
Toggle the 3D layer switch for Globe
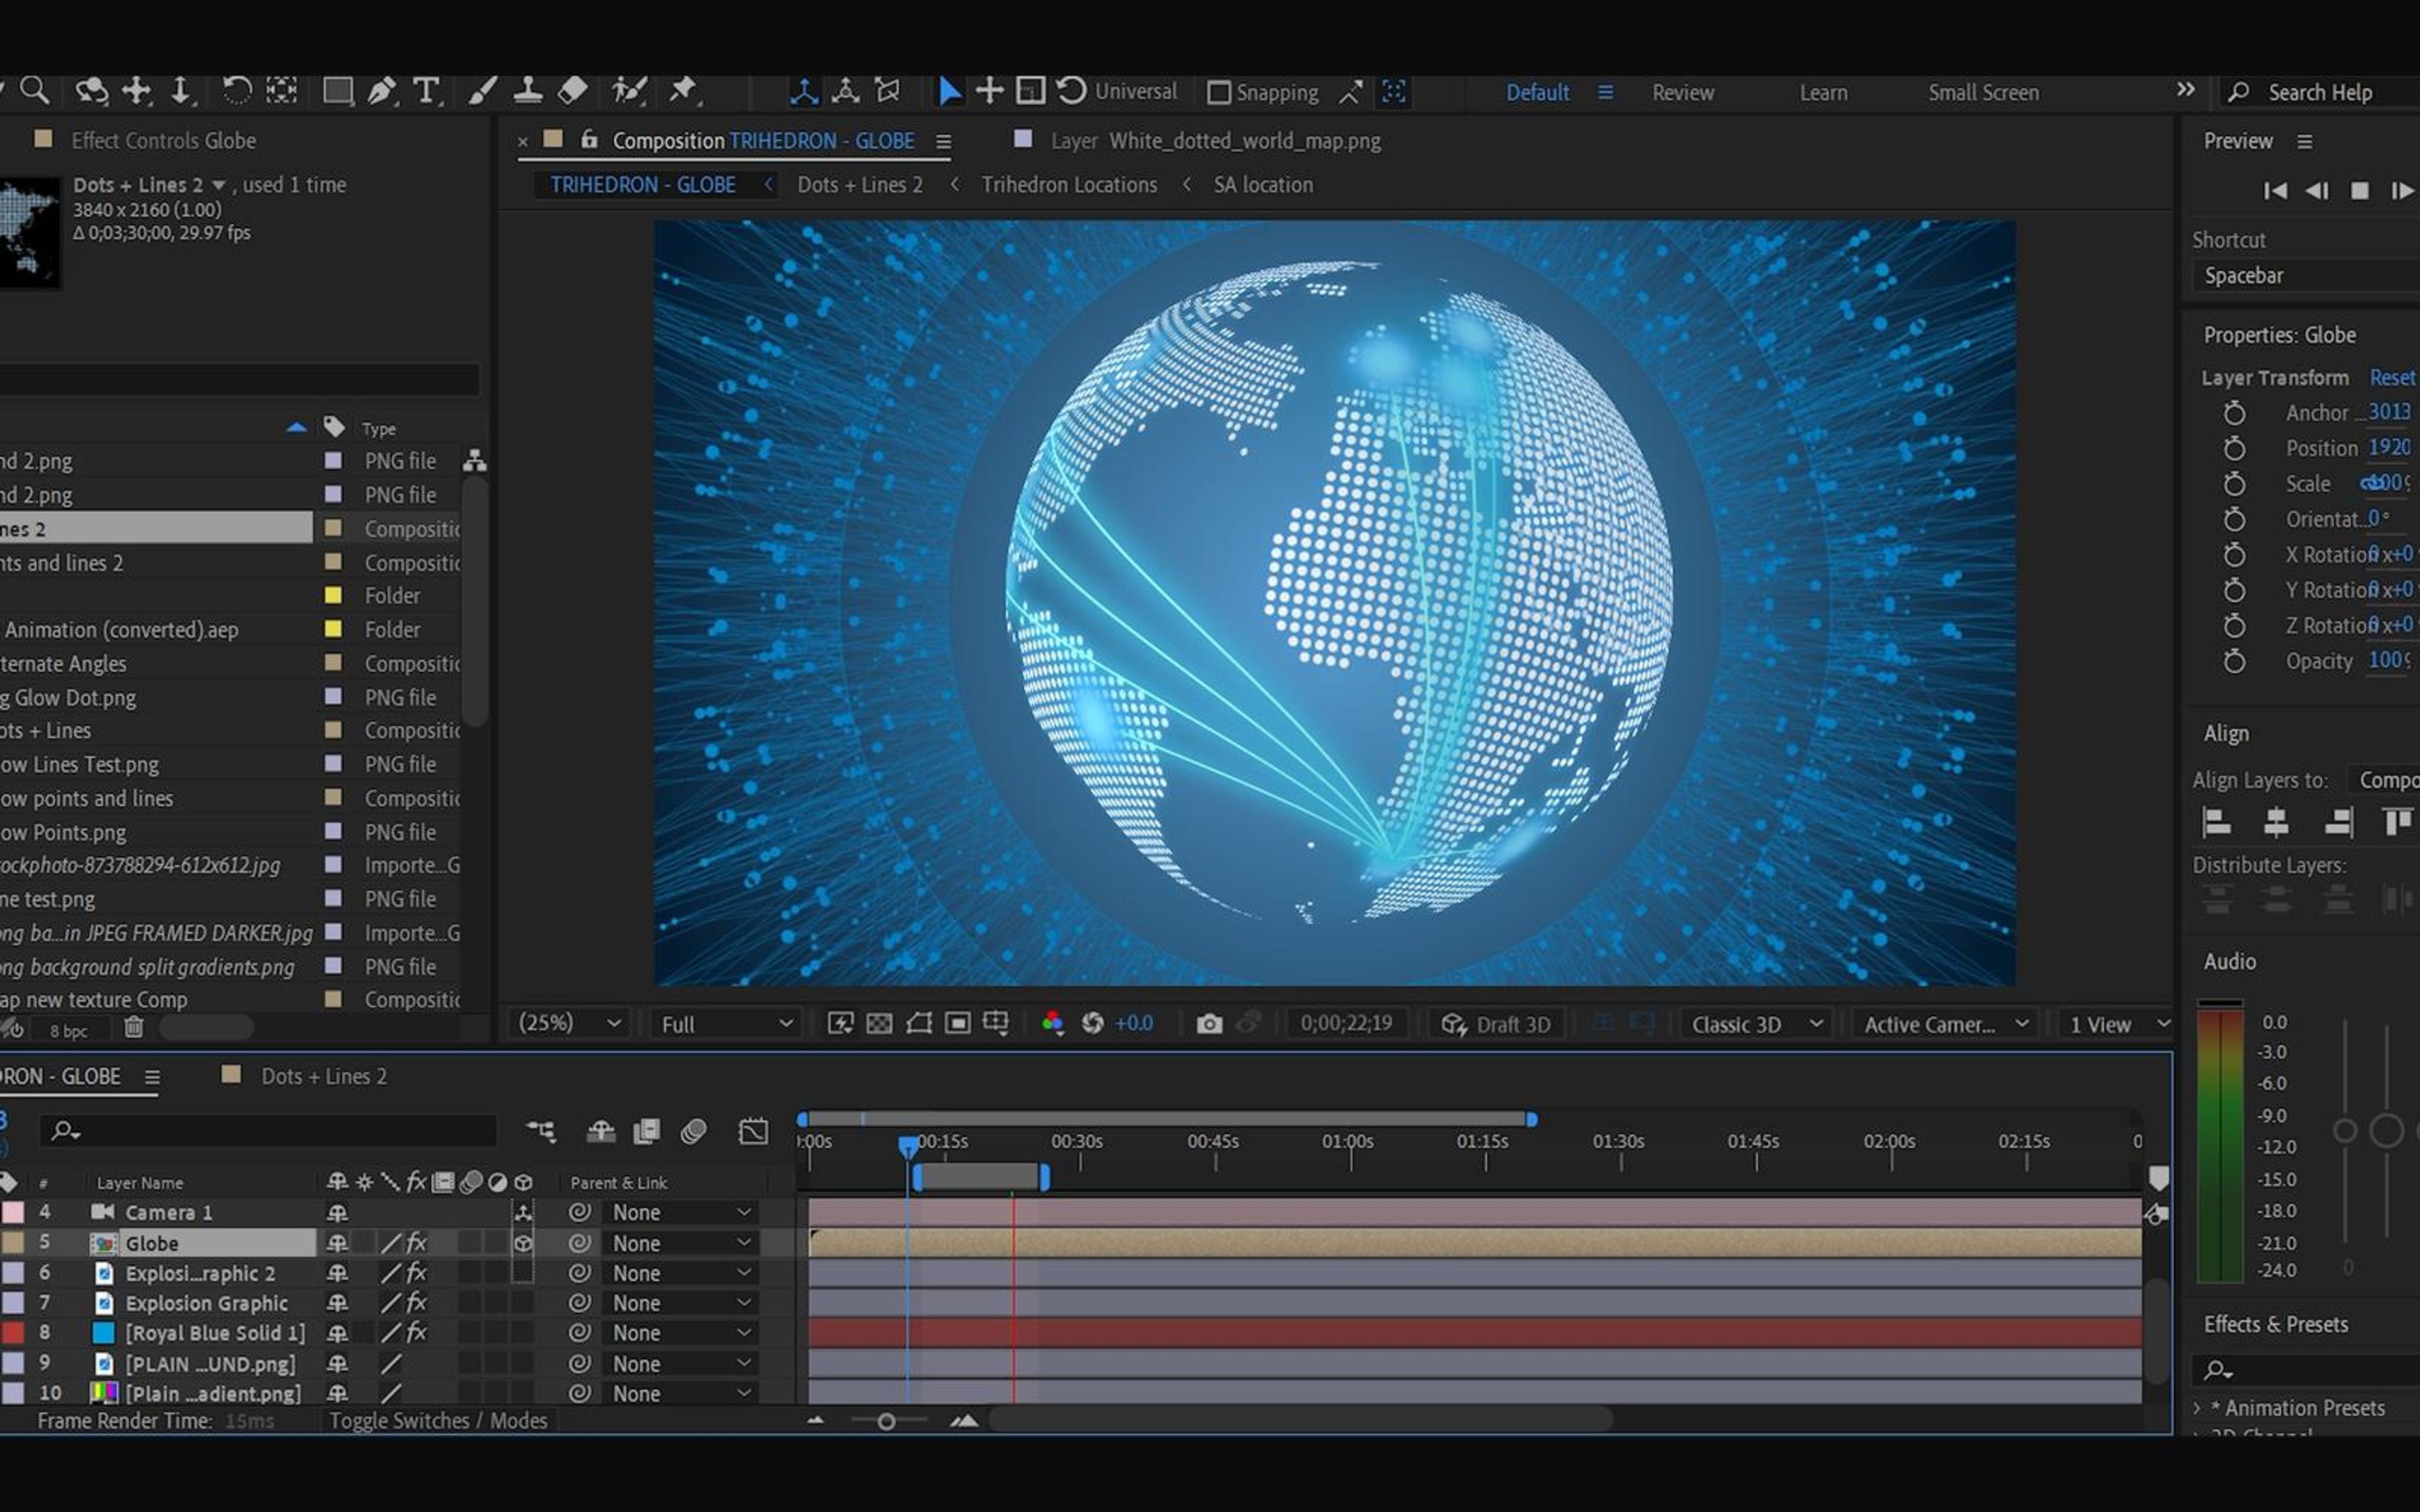point(522,1243)
